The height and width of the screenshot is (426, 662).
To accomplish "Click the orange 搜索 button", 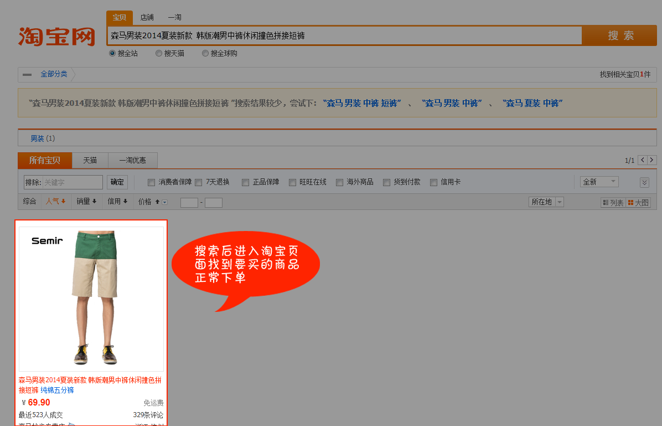I will click(619, 35).
